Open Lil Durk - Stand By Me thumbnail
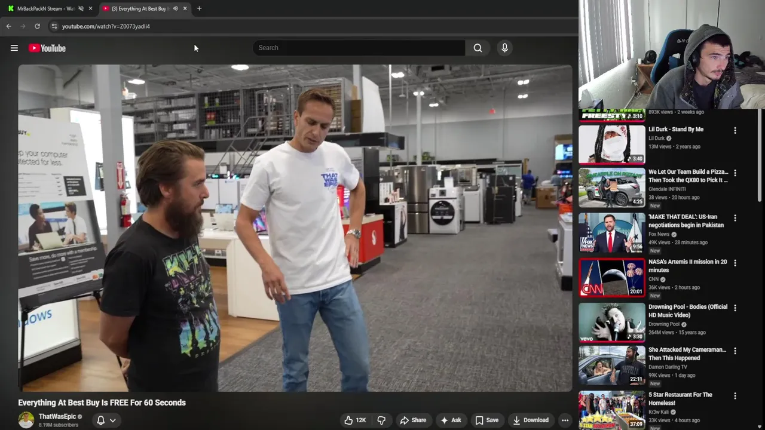 coord(611,144)
